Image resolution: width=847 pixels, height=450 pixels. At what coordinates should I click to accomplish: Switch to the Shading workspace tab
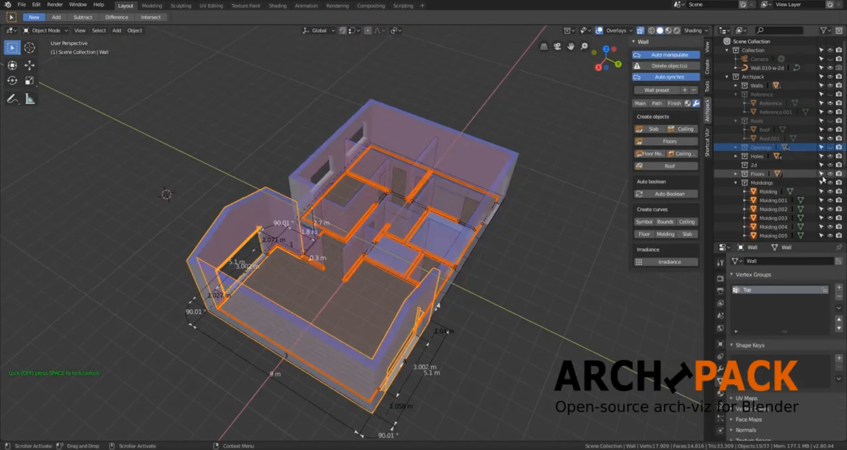[277, 5]
